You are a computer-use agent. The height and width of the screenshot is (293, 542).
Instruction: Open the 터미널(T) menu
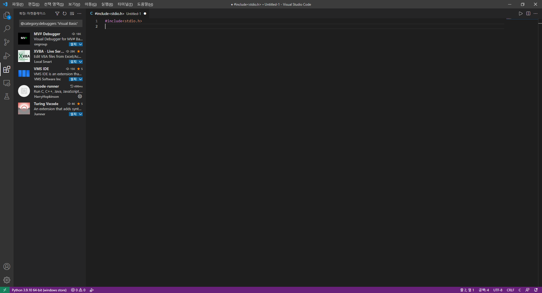point(125,4)
